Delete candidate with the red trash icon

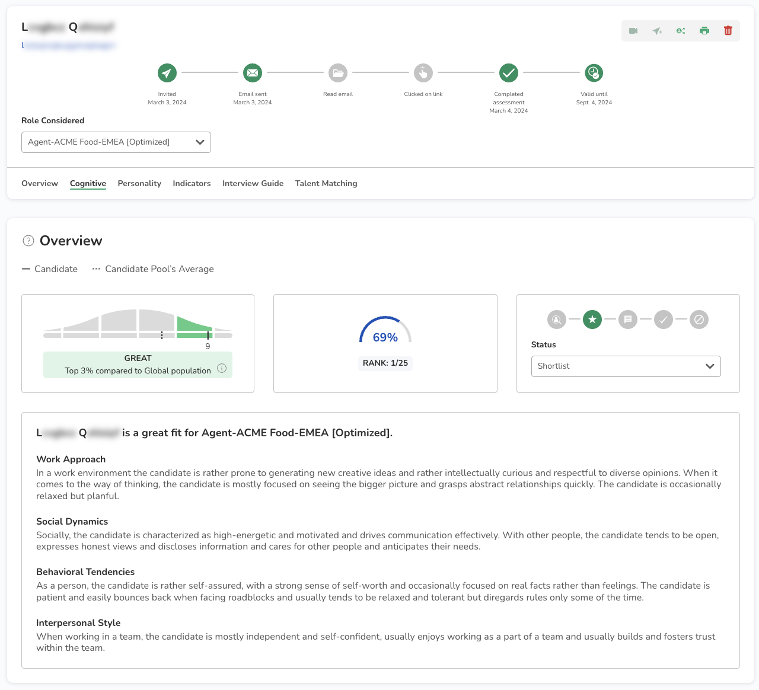pos(728,31)
